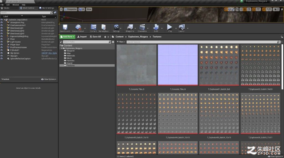Select the rotate gizmo mode icon
The width and height of the screenshot is (284, 158).
[229, 9]
